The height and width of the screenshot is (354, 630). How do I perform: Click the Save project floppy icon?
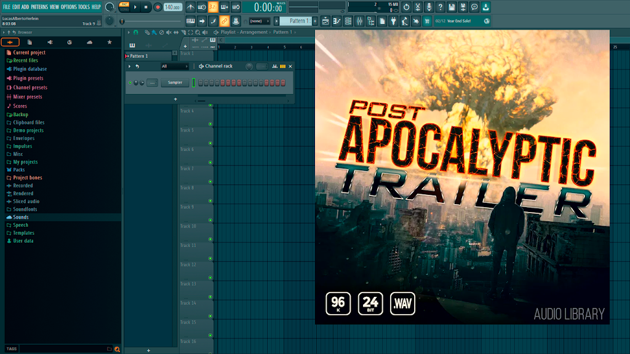point(452,7)
